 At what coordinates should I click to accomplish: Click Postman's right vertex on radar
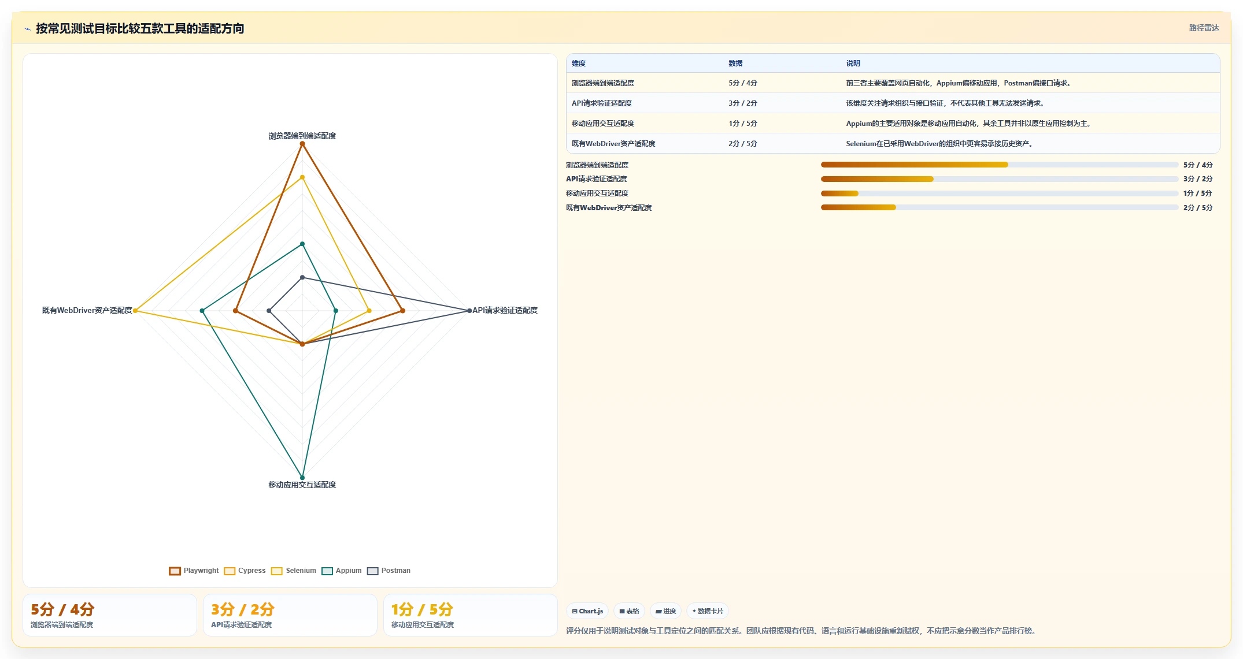[x=469, y=311]
